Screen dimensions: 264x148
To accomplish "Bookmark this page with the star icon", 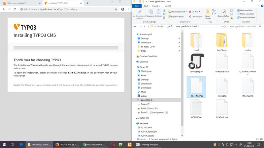I will (115, 9).
